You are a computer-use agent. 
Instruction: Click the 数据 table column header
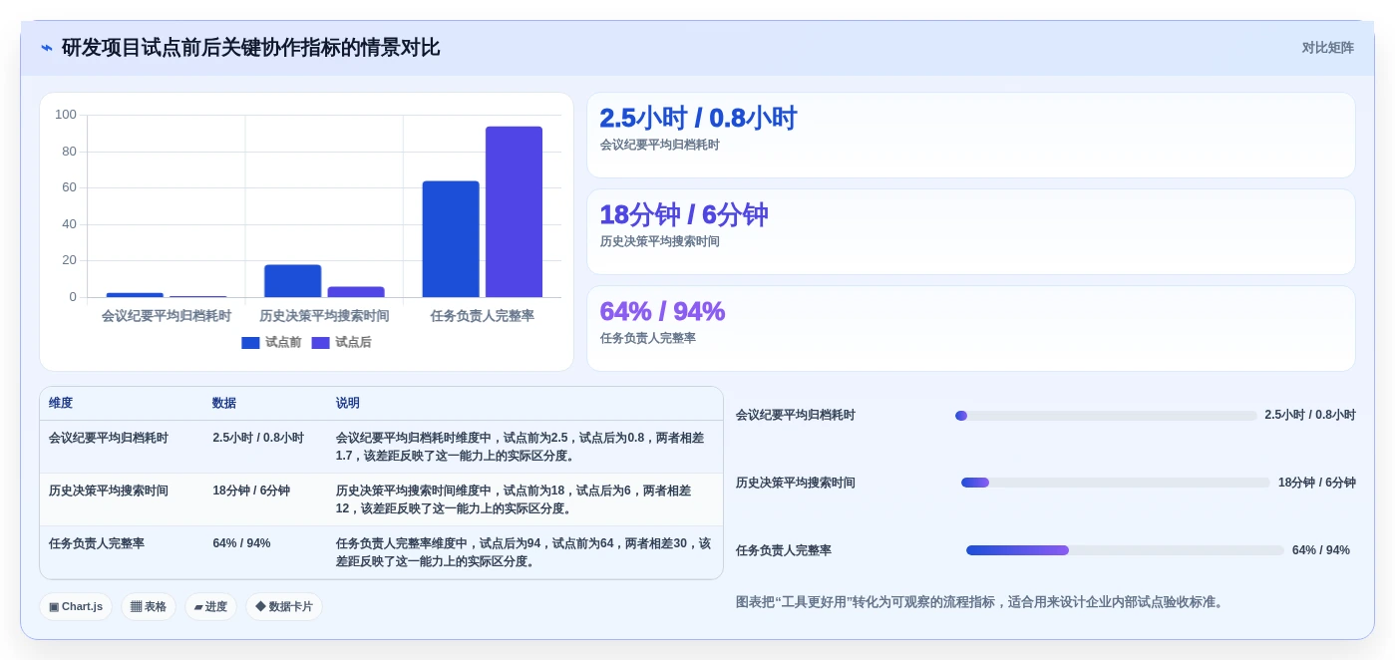(224, 403)
